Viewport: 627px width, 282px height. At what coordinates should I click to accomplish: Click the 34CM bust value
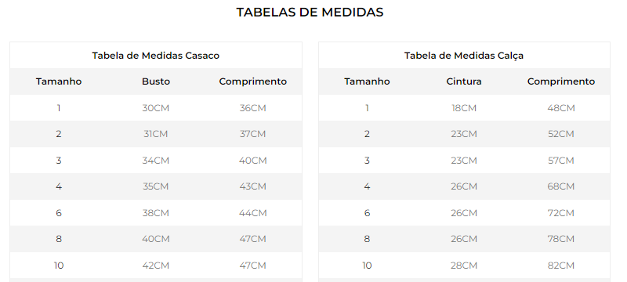(x=155, y=161)
